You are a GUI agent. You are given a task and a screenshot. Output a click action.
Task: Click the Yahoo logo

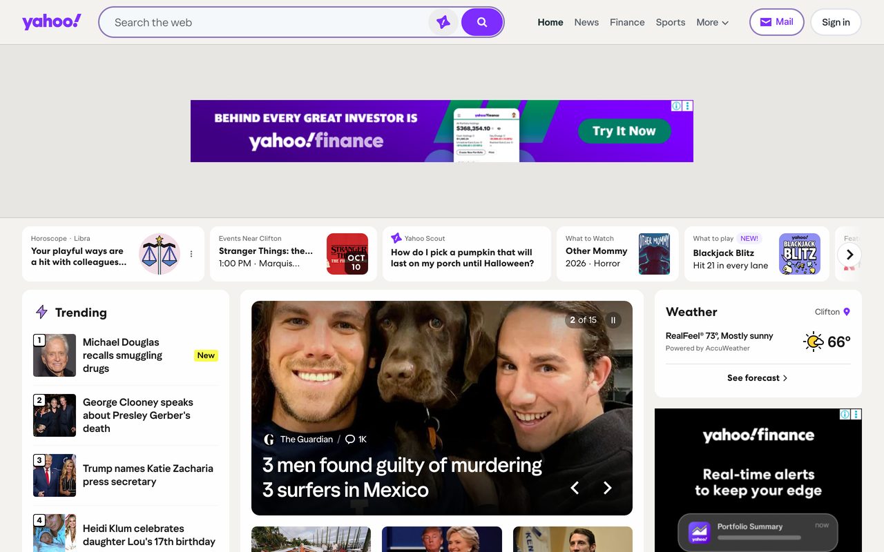[x=52, y=22]
